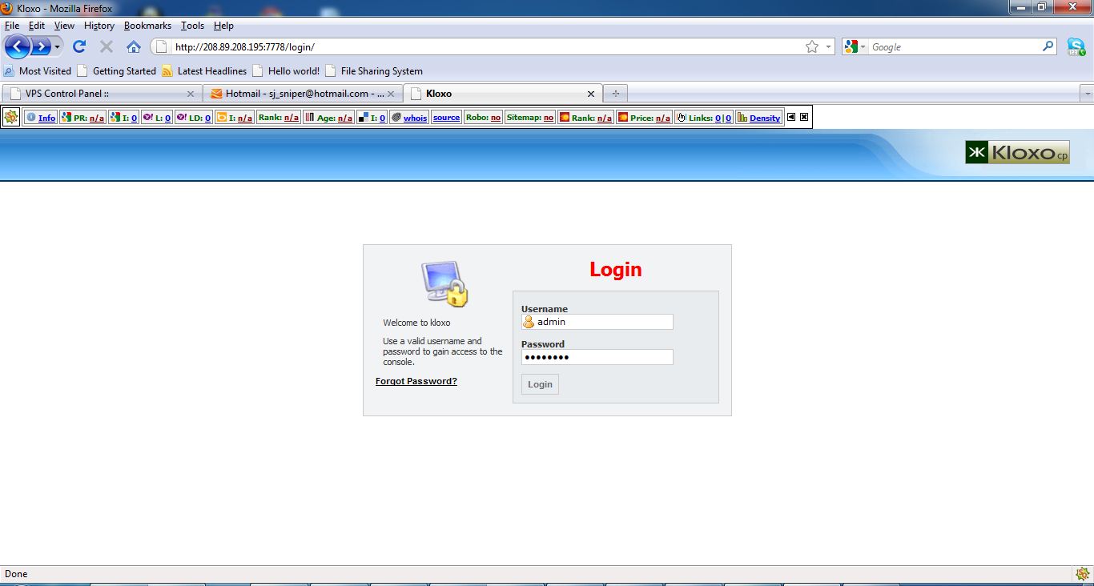
Task: Open the Edit menu
Action: pyautogui.click(x=37, y=26)
